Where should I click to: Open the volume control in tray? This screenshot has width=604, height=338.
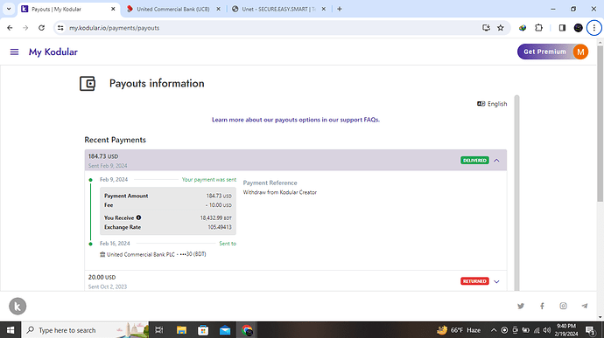[x=547, y=330]
